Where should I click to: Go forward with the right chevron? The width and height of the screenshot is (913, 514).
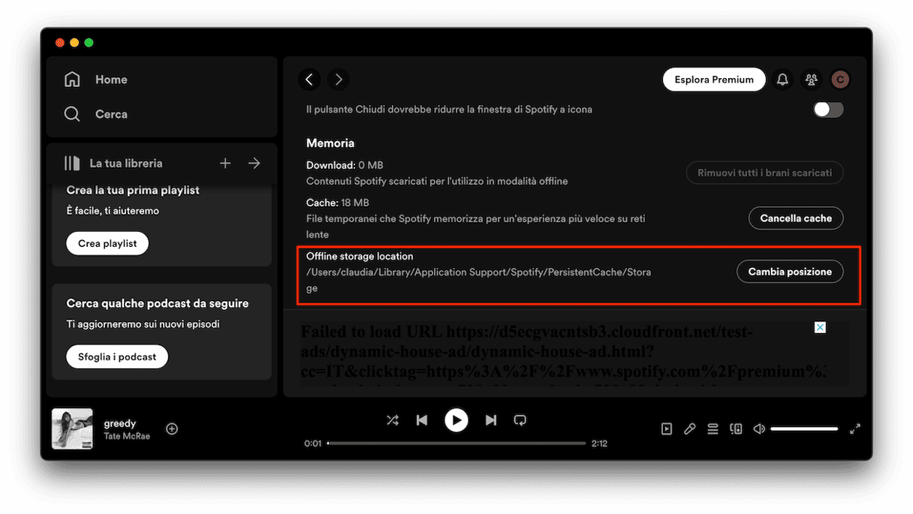point(339,80)
